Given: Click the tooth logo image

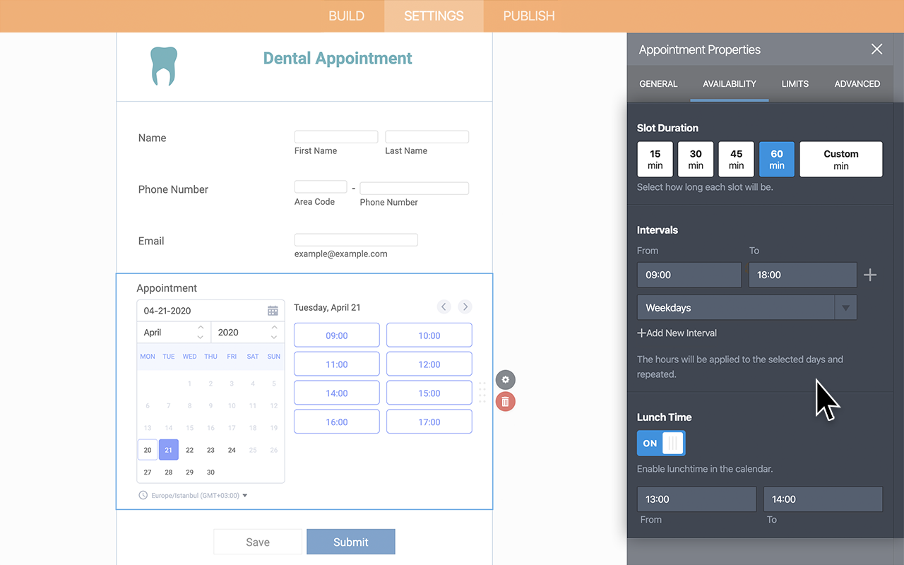Looking at the screenshot, I should click(x=164, y=66).
